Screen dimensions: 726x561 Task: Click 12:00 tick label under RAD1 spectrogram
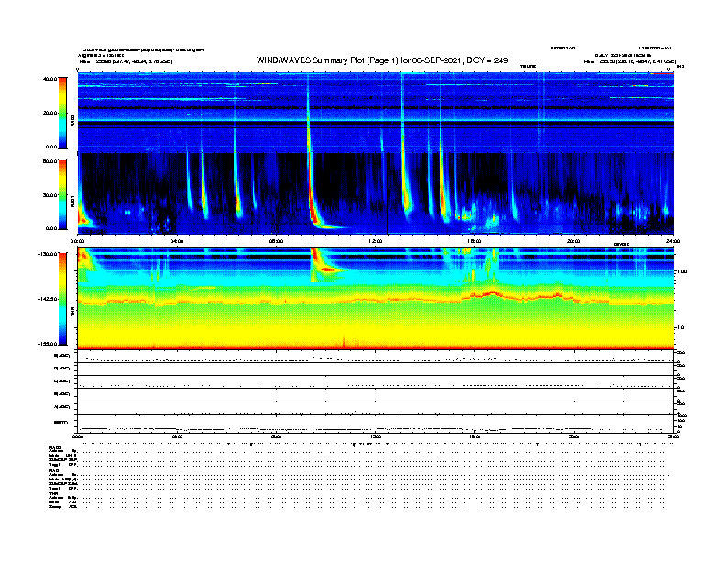[376, 241]
